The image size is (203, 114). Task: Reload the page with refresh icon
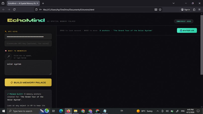click(14, 10)
